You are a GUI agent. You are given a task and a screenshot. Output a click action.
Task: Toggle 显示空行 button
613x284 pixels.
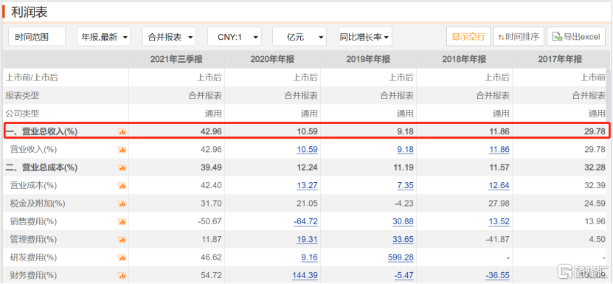[468, 37]
